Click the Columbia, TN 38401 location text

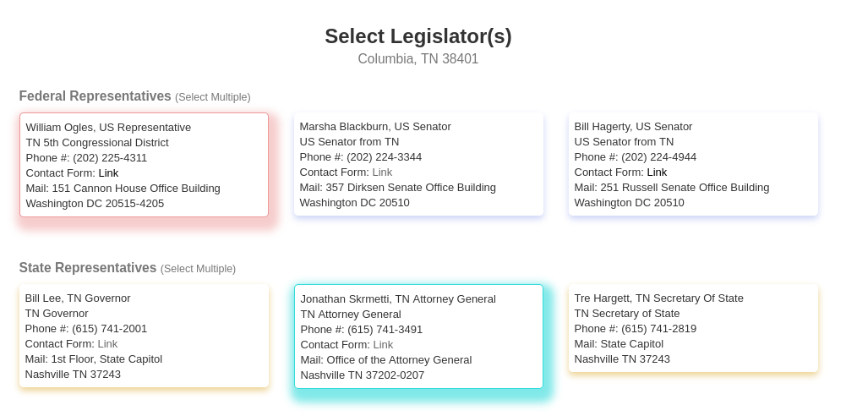click(418, 59)
